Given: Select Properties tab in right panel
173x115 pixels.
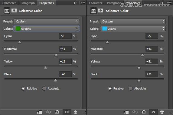Looking at the screenshot, I should (133, 3).
